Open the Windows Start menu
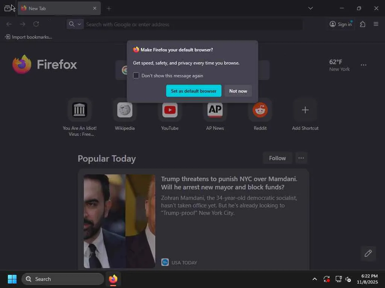Viewport: 385px width, 288px height. pyautogui.click(x=12, y=279)
